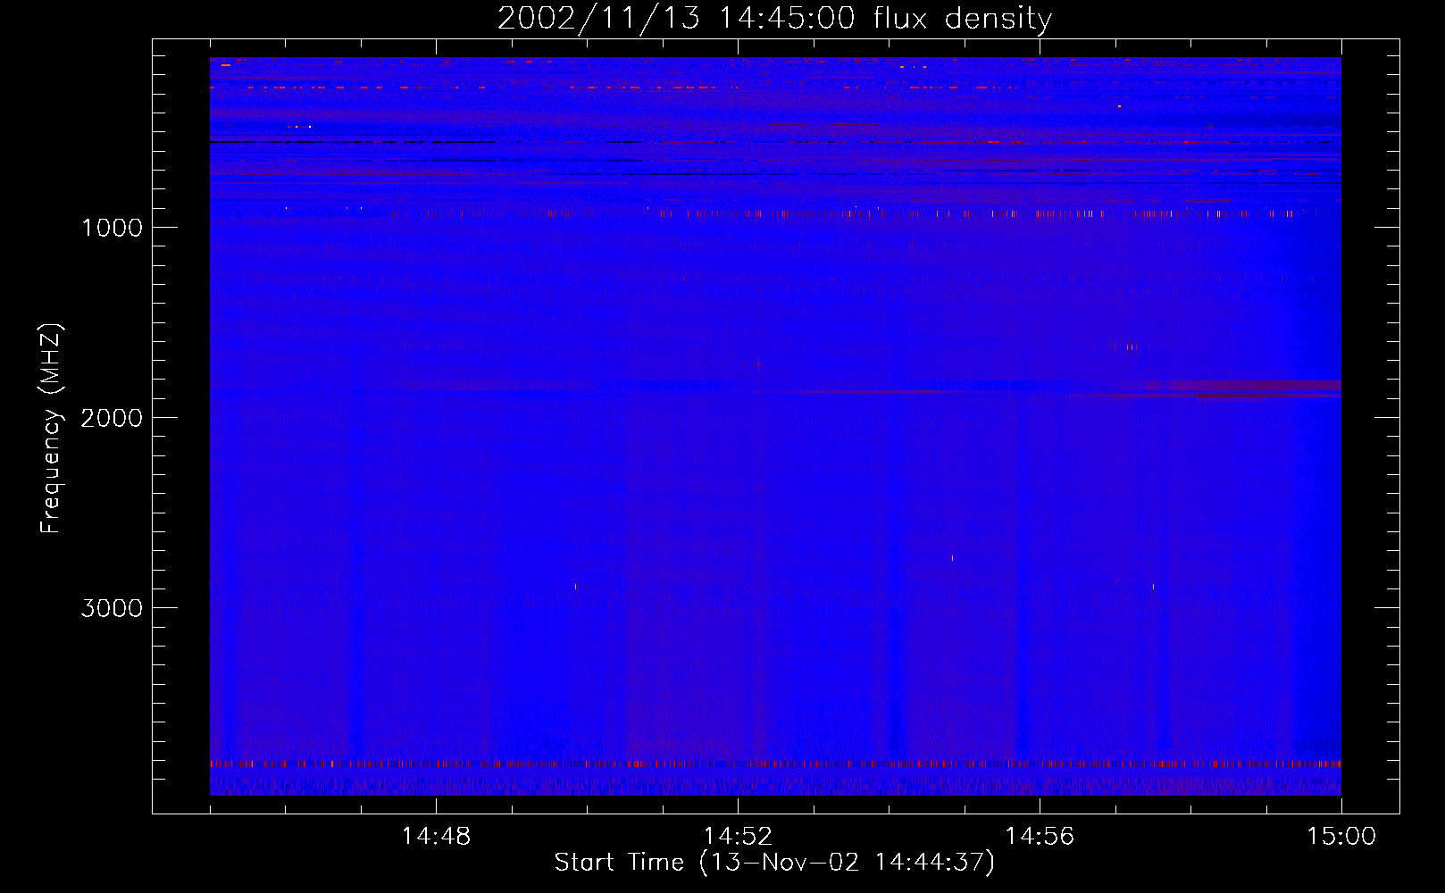Click the 3000 frequency tick label
Viewport: 1445px width, 893px height.
tap(112, 608)
